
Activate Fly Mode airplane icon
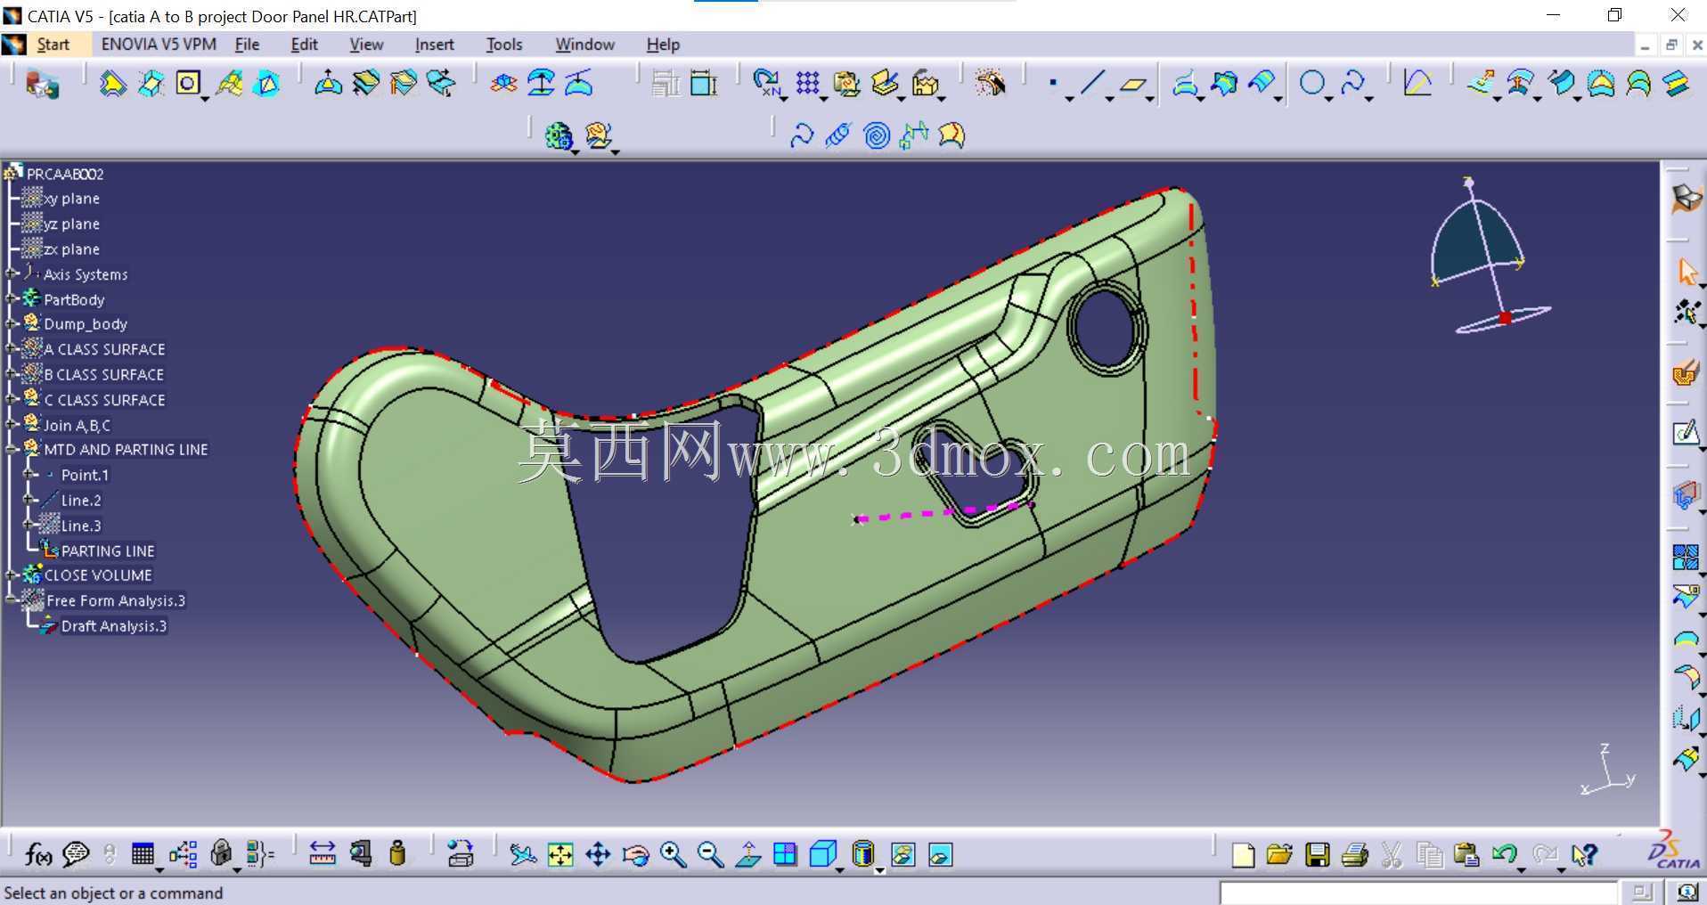click(x=522, y=854)
